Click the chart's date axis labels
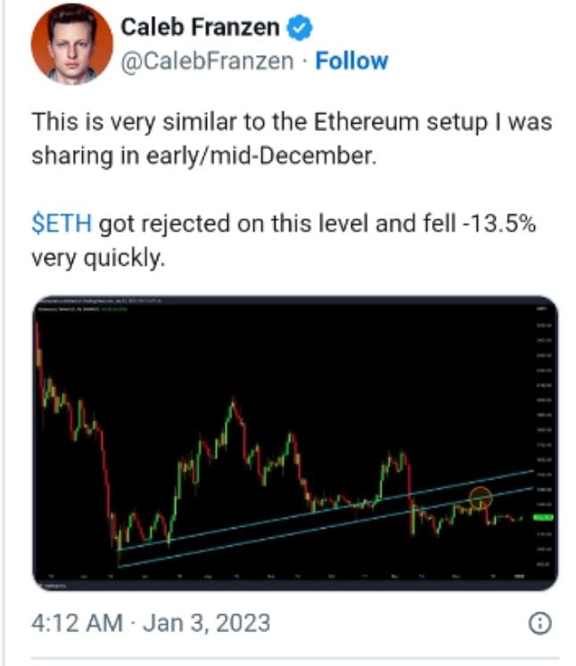This screenshot has width=576, height=666. click(284, 576)
